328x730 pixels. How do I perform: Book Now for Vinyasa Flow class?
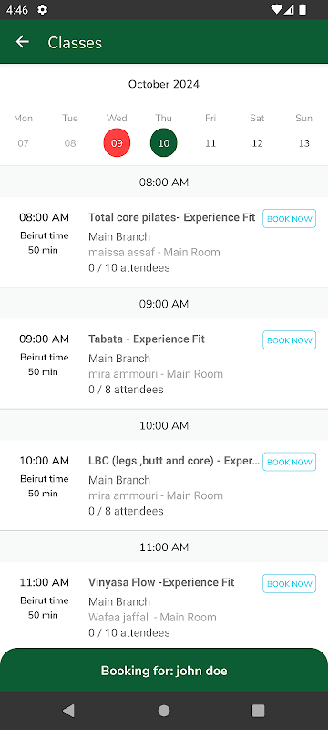[290, 583]
